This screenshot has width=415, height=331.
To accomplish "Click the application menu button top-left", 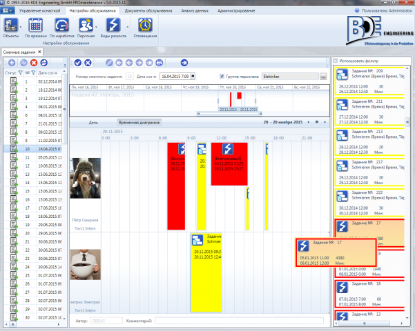I will pyautogui.click(x=7, y=10).
